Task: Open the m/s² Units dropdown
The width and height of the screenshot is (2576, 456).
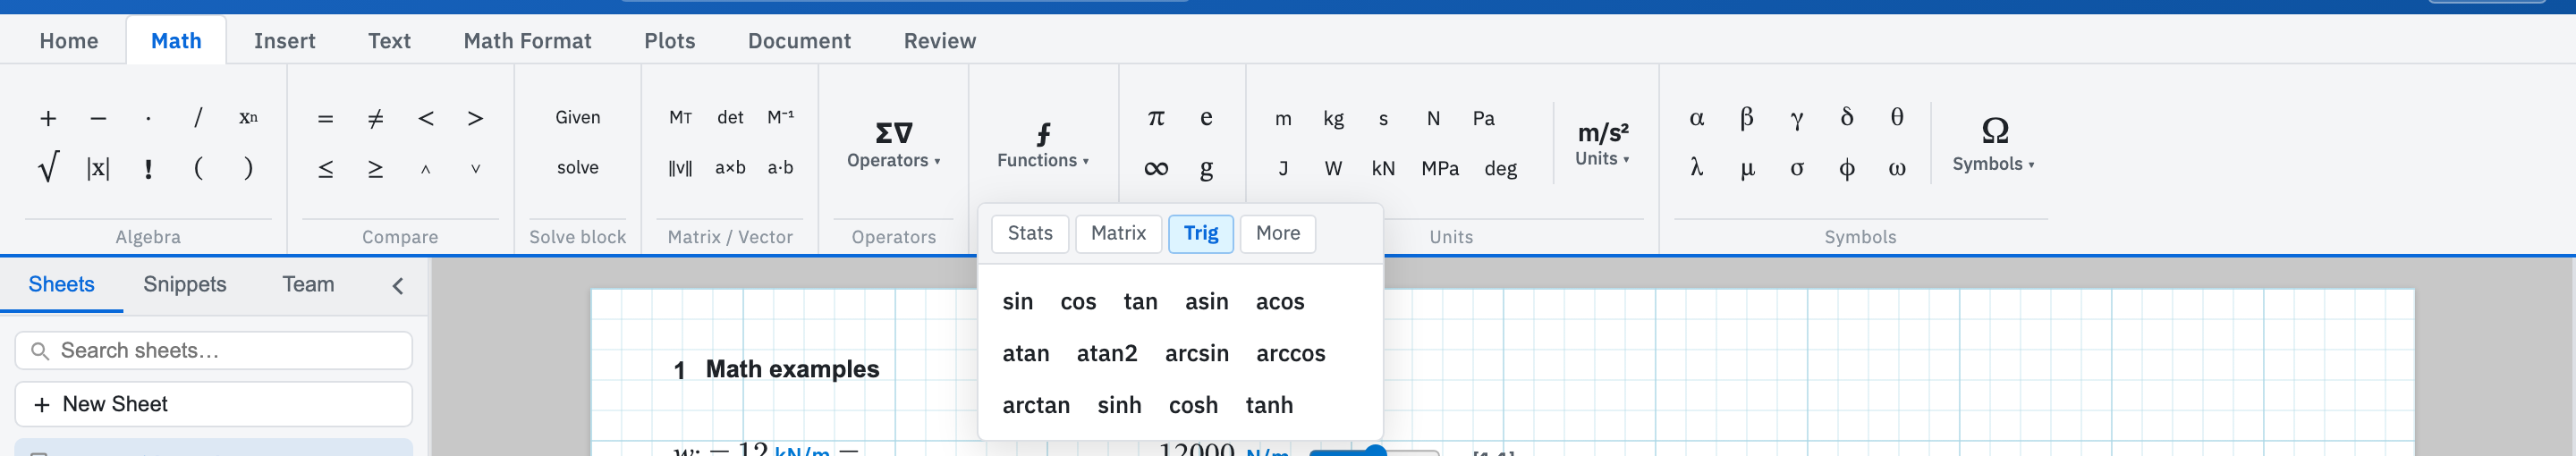Action: [1603, 144]
